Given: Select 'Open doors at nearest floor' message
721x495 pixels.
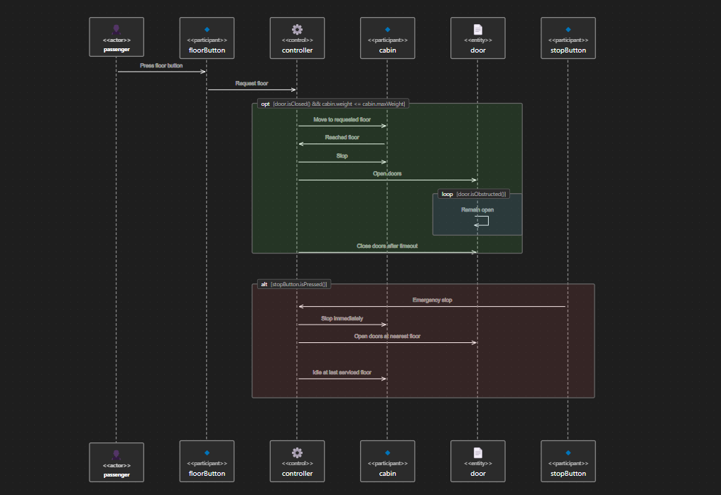Looking at the screenshot, I should (x=387, y=337).
